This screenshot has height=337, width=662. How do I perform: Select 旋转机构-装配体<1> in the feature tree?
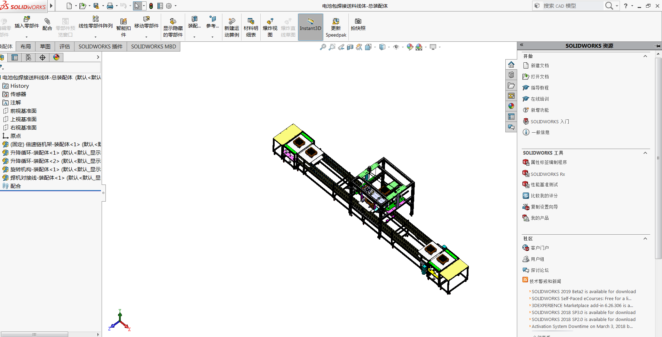point(51,170)
